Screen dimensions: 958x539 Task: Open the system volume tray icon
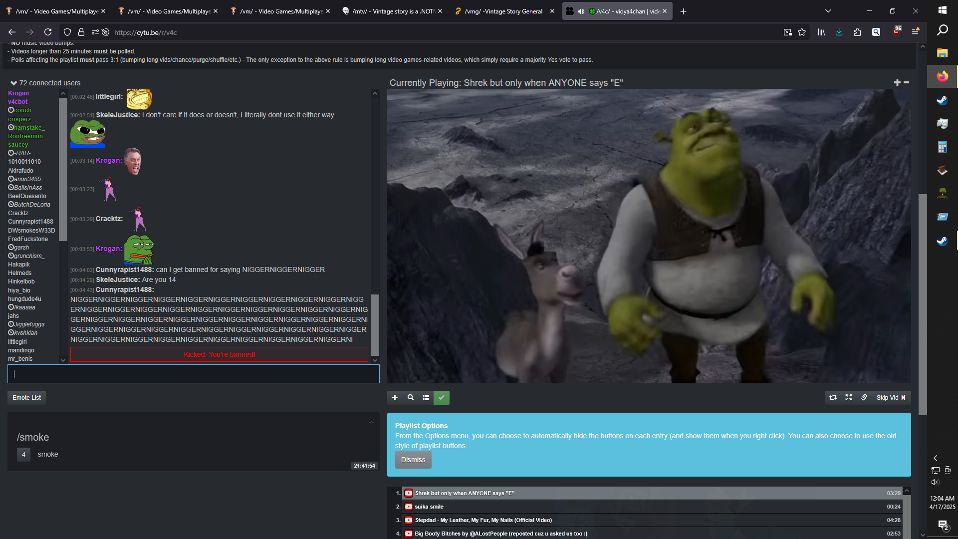tap(935, 482)
